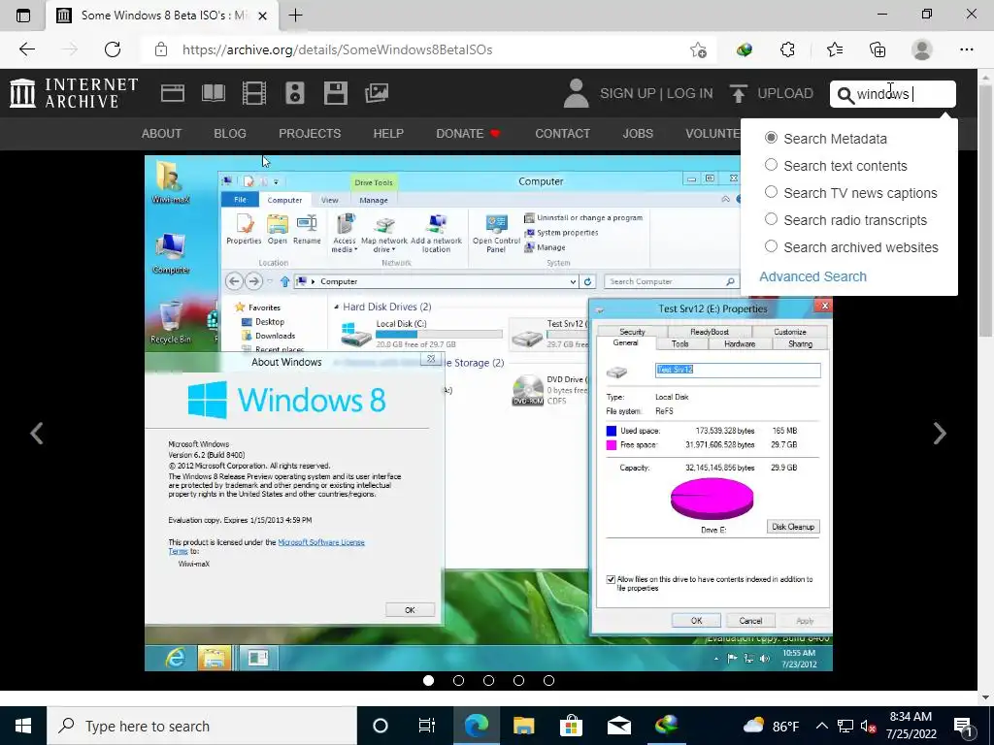The width and height of the screenshot is (994, 745).
Task: Click the browser address bar URL
Action: [x=337, y=49]
